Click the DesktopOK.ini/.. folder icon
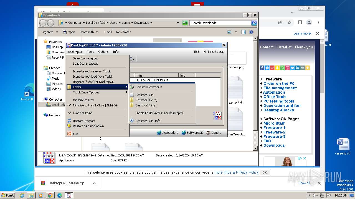The height and width of the screenshot is (199, 355). (x=132, y=105)
